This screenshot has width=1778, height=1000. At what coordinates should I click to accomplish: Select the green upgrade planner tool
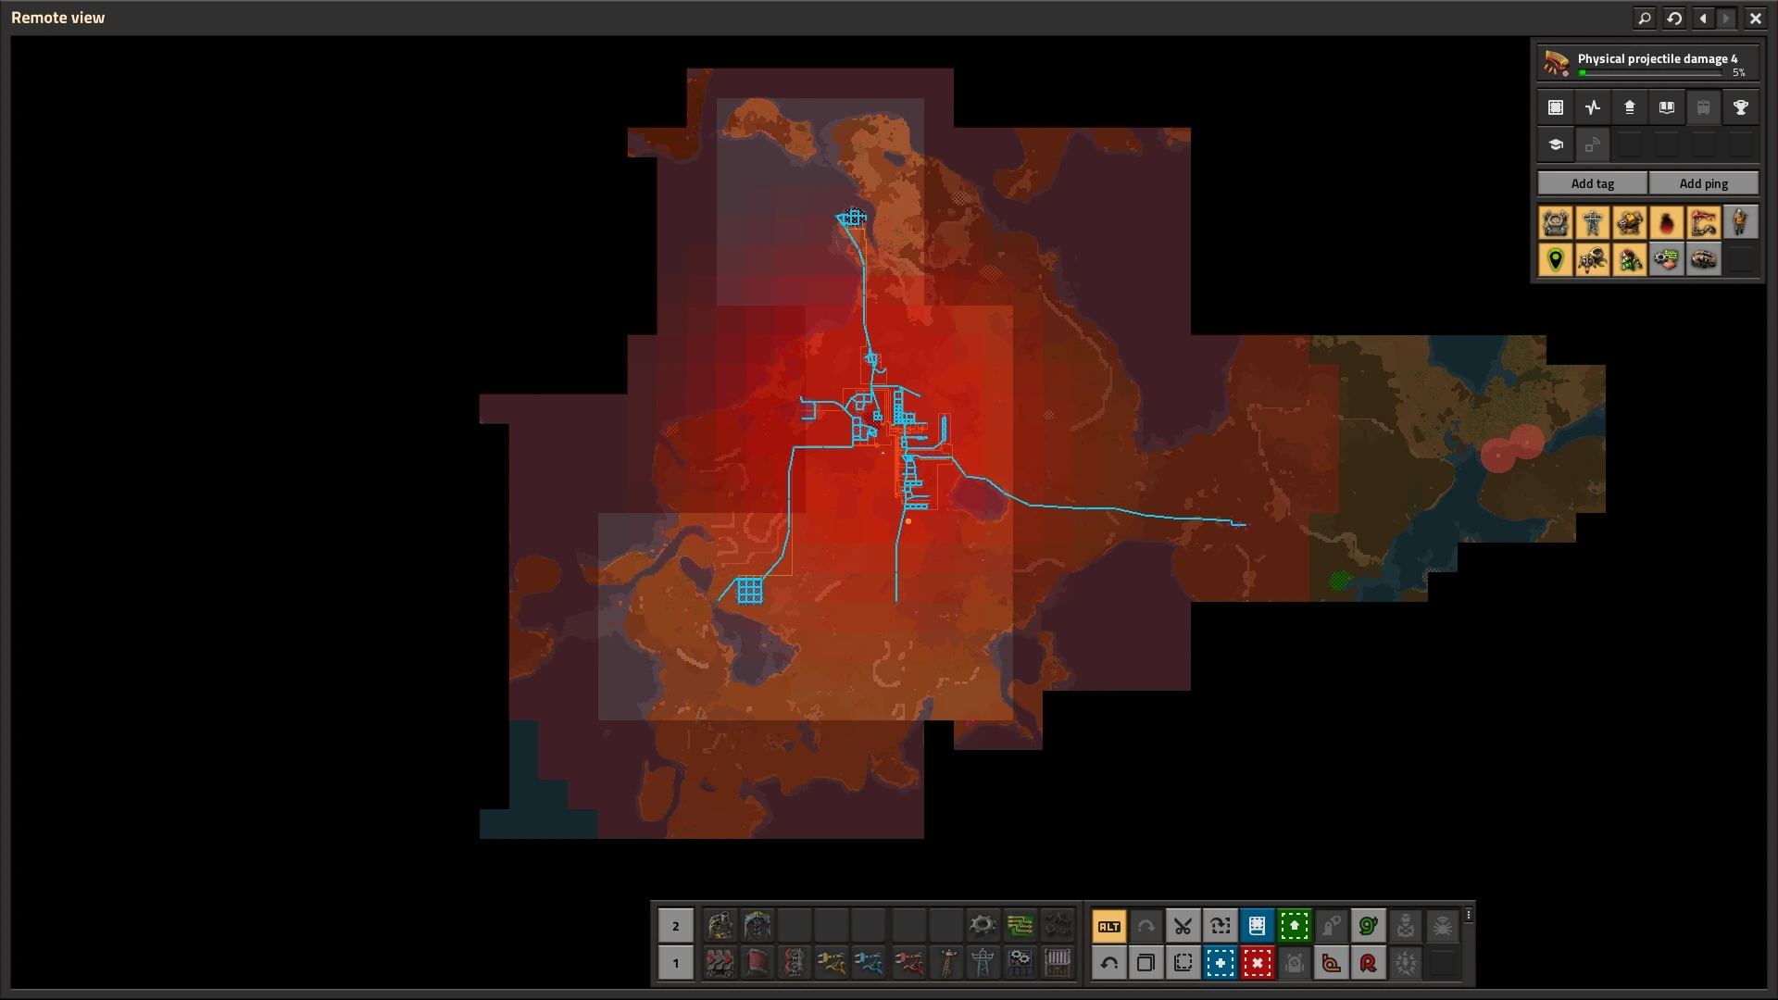click(x=1294, y=926)
